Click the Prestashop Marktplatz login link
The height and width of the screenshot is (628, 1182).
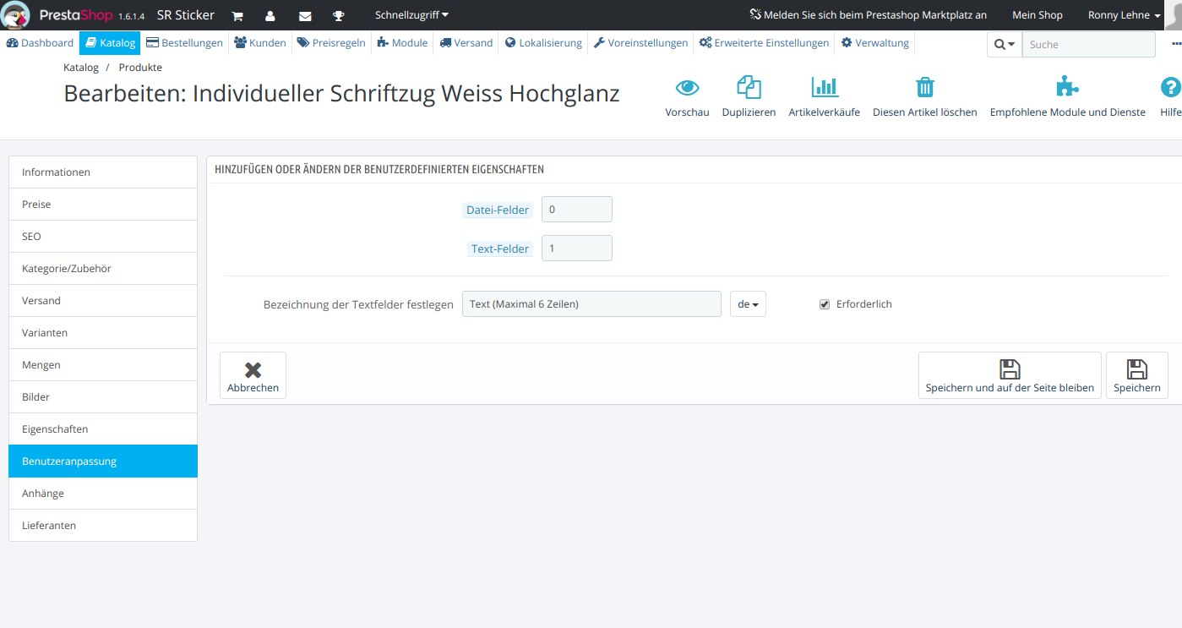[x=868, y=15]
